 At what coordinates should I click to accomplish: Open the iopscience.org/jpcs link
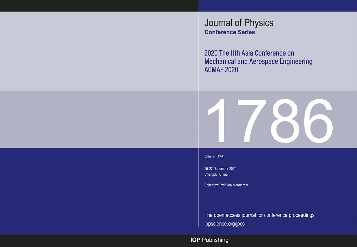[x=224, y=223]
